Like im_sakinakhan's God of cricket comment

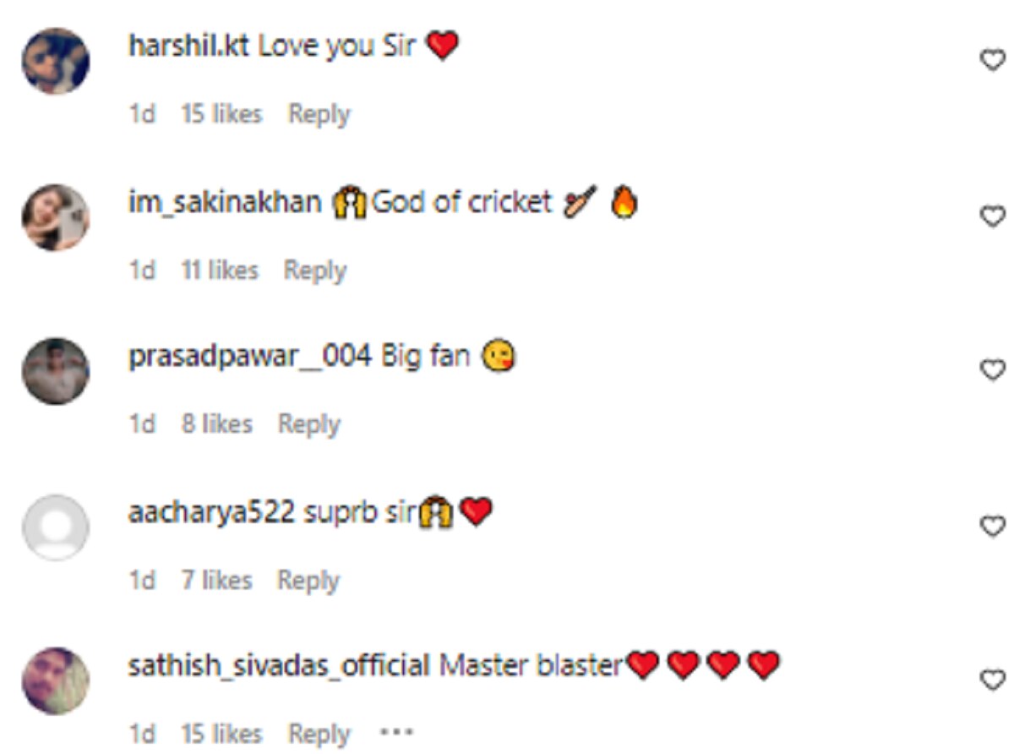pyautogui.click(x=990, y=216)
